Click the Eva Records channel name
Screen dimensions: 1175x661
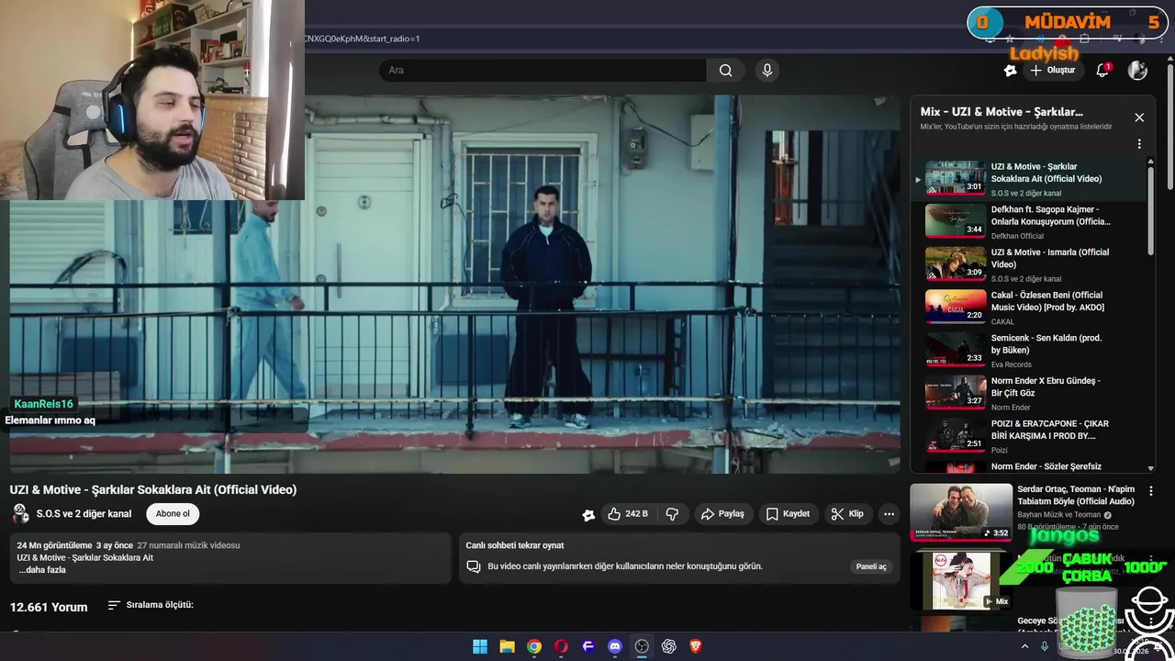tap(1011, 364)
